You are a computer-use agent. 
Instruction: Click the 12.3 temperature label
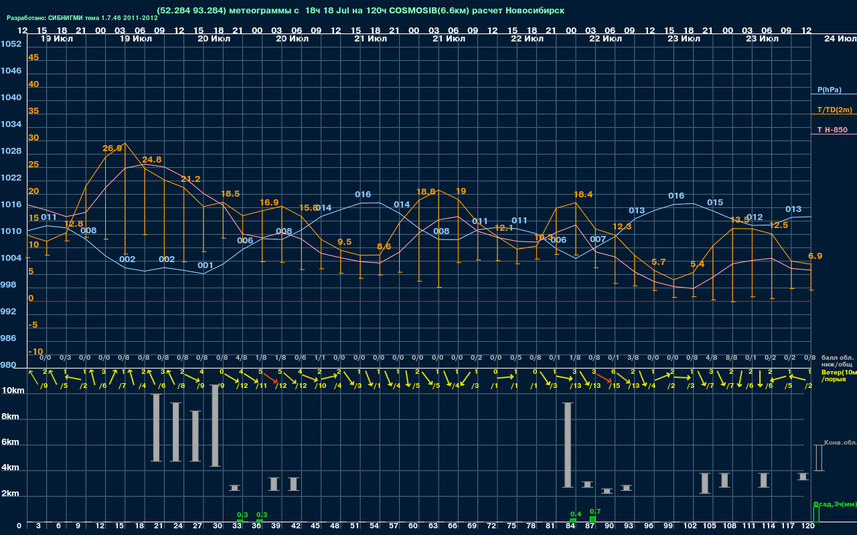(622, 227)
